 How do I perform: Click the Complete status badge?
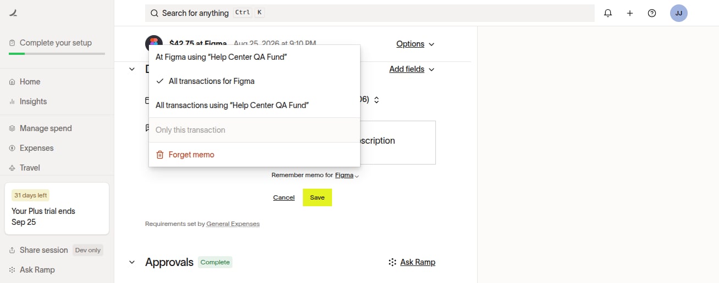215,262
